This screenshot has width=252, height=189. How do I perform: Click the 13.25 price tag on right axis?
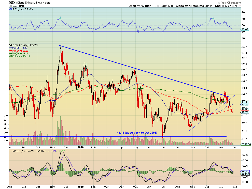(245, 105)
